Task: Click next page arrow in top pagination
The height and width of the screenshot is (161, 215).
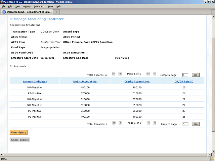Action: click(148, 74)
